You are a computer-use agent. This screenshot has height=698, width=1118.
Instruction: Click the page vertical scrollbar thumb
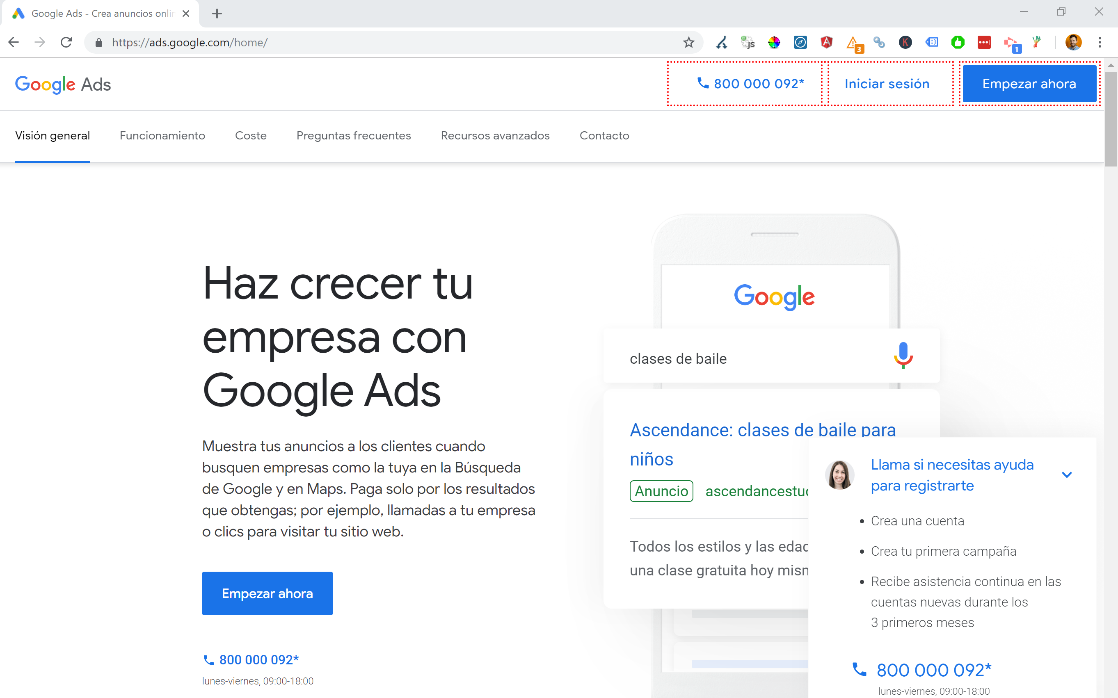[1111, 118]
